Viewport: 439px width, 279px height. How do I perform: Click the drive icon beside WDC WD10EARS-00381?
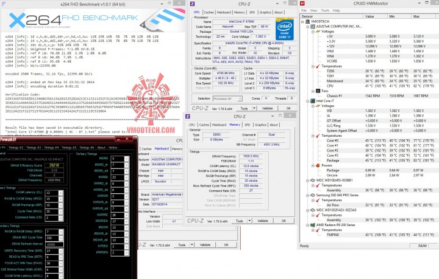click(313, 181)
